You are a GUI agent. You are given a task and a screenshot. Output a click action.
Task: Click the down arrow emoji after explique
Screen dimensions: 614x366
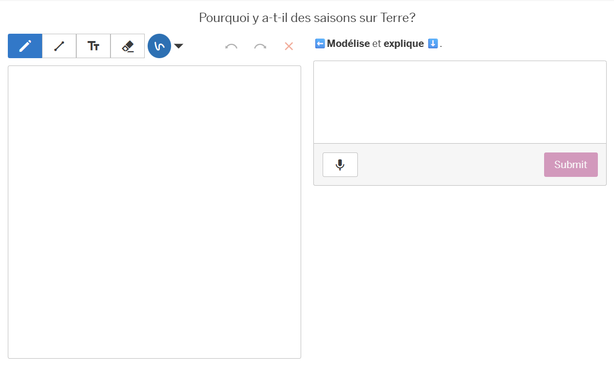point(433,43)
